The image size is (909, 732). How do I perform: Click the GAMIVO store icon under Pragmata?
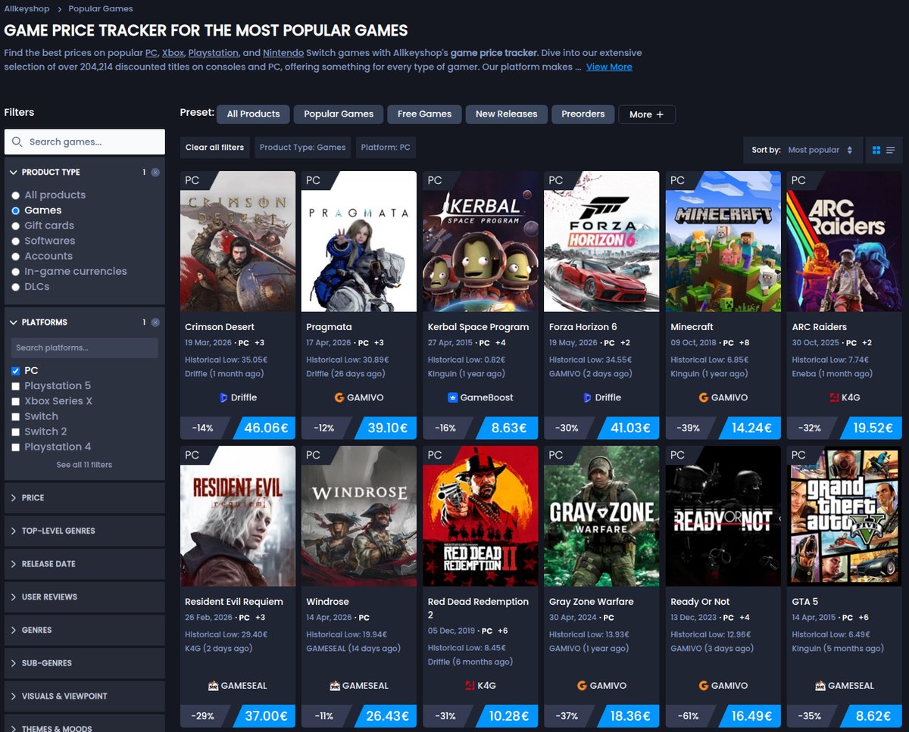click(x=359, y=396)
